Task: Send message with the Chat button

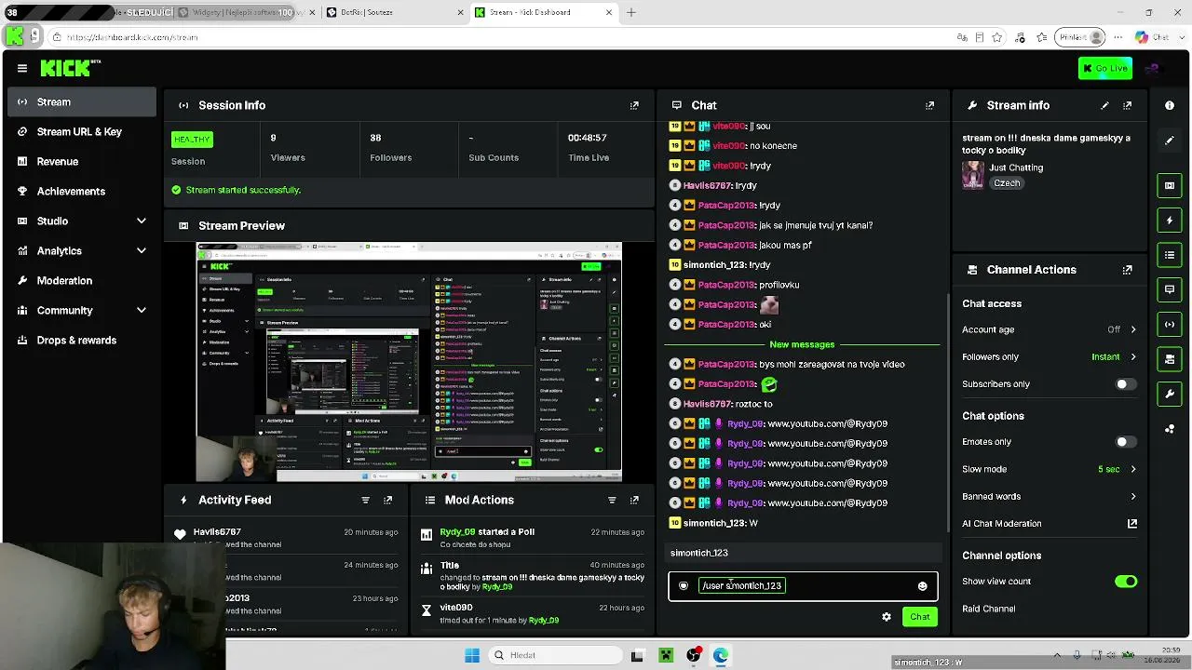Action: pos(920,617)
